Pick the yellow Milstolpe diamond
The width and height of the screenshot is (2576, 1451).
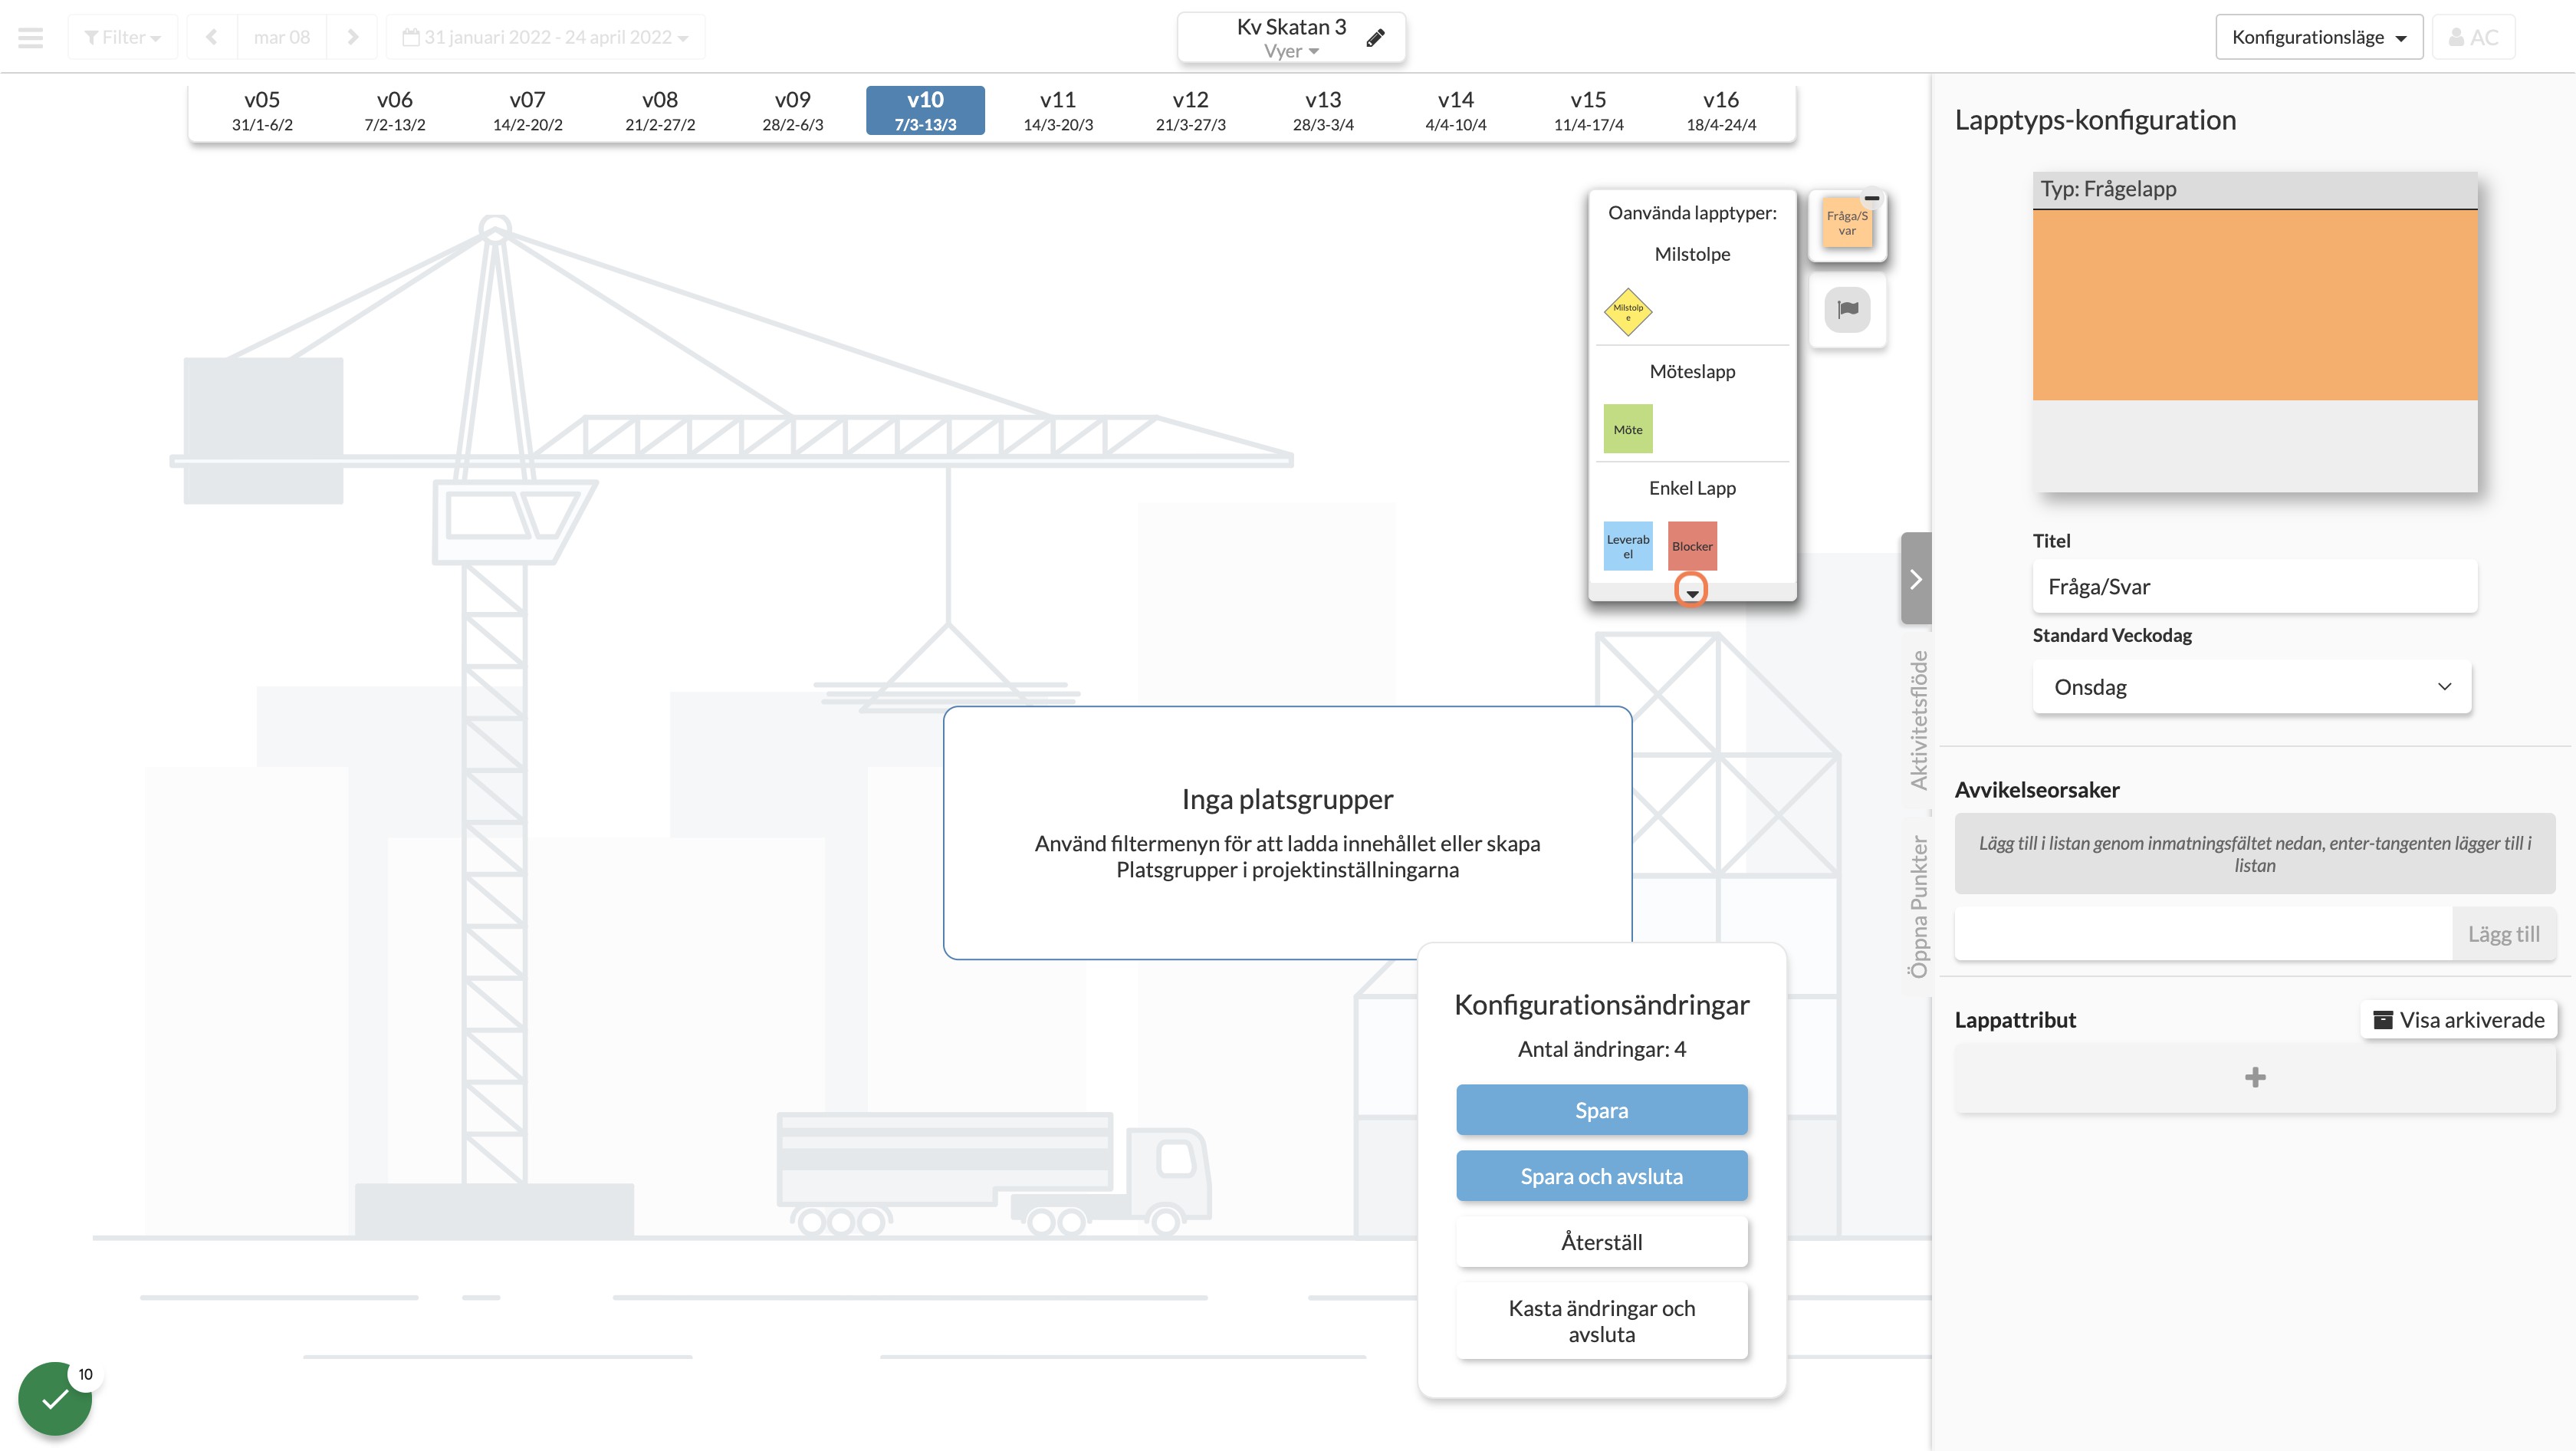pos(1628,312)
